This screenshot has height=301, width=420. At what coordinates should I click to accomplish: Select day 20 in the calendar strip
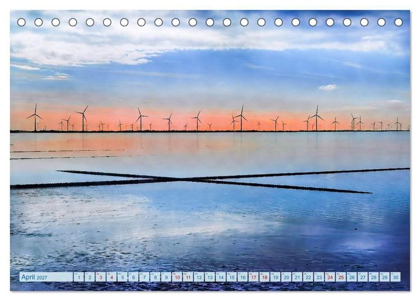[x=286, y=277]
